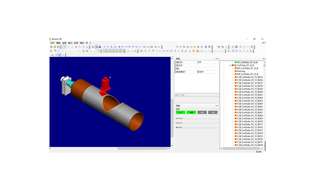Open the ? help menu
This screenshot has width=315, height=189.
(x=90, y=43)
